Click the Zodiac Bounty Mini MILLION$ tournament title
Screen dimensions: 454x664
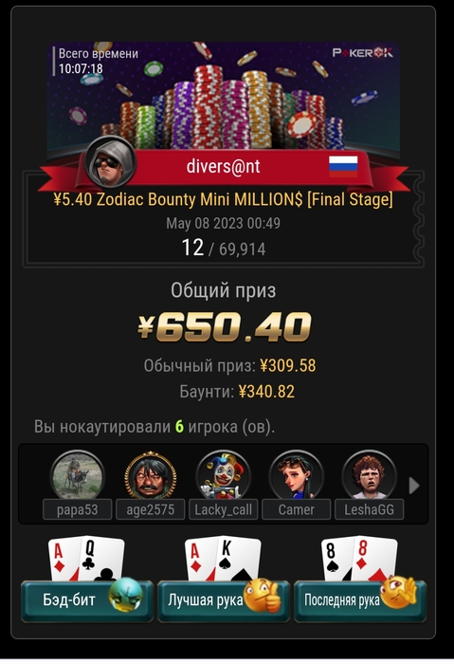(x=223, y=199)
